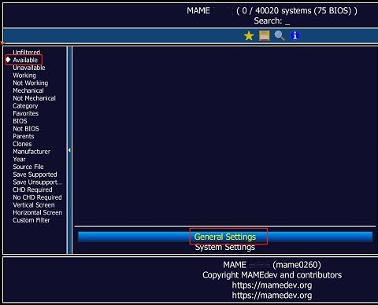Select the CHD Required filter
Image resolution: width=378 pixels, height=305 pixels.
[x=32, y=189]
